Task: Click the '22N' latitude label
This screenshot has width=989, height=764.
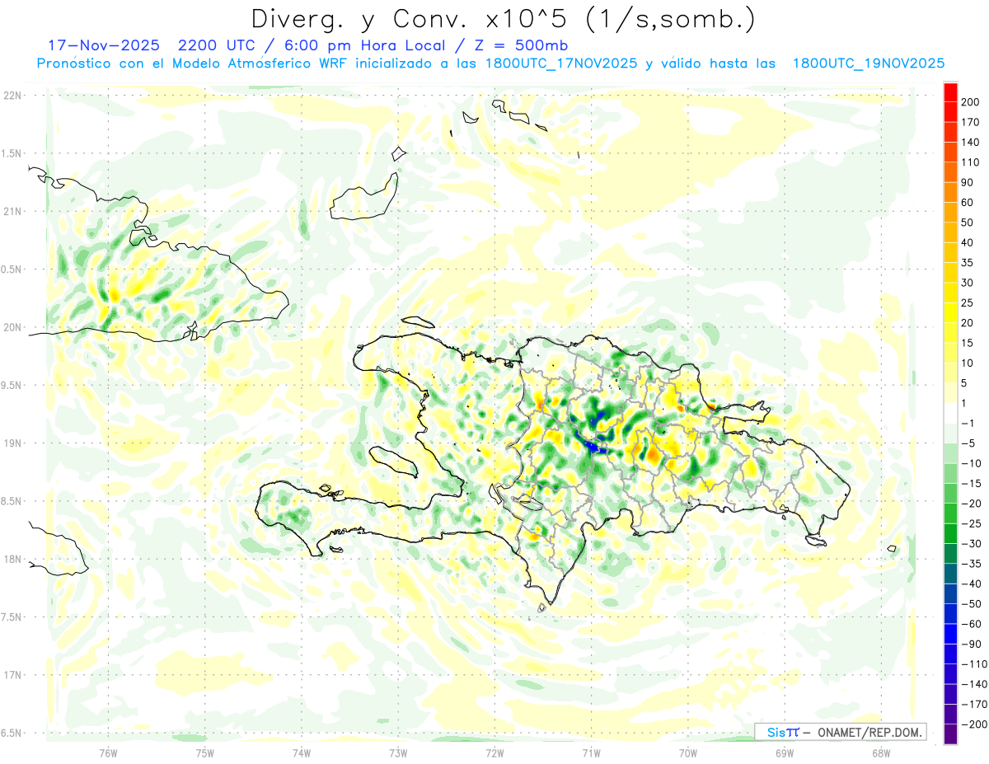Action: coord(12,96)
